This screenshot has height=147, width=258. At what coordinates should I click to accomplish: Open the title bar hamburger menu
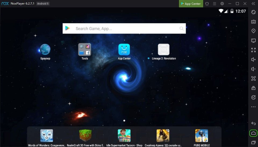click(214, 4)
